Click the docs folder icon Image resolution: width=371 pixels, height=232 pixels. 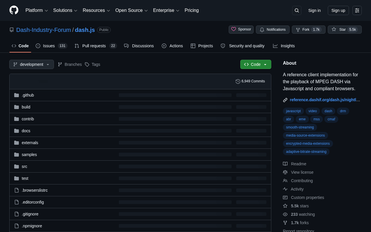point(17,131)
